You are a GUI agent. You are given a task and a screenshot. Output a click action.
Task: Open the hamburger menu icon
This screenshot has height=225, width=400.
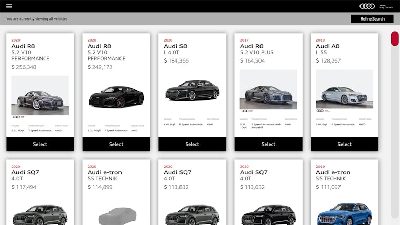point(9,6)
